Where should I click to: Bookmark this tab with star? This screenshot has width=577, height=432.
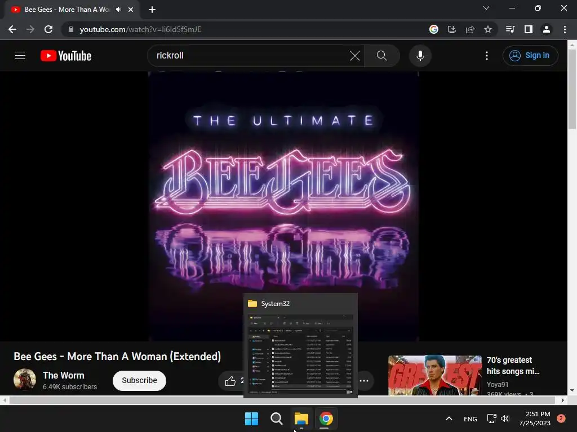coord(488,29)
